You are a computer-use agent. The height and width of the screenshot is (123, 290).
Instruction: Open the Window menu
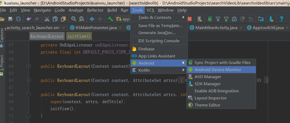(166, 10)
